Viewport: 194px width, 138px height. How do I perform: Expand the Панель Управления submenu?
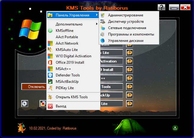pos(73,15)
